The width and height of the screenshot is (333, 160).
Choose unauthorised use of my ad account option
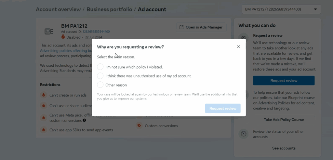tap(100, 76)
